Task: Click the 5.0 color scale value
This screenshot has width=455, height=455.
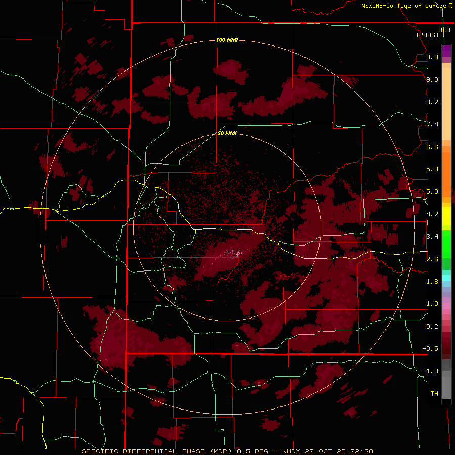Action: (x=432, y=192)
